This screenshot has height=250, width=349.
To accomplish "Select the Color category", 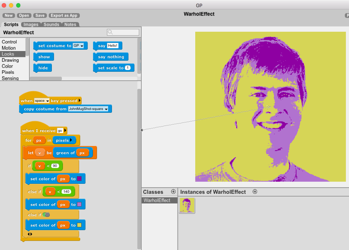I will click(7, 66).
